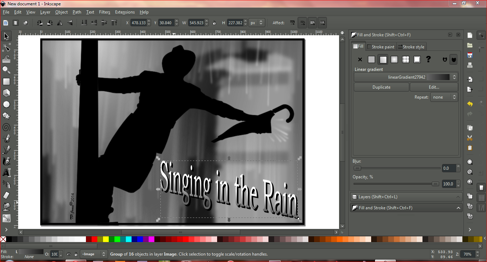487x262 pixels.
Task: Click the Cut scissors icon
Action: pos(470,138)
